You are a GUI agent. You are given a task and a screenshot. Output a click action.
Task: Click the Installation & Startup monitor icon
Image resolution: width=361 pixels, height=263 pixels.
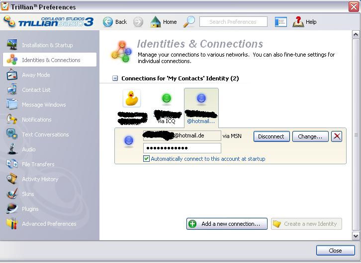click(12, 45)
